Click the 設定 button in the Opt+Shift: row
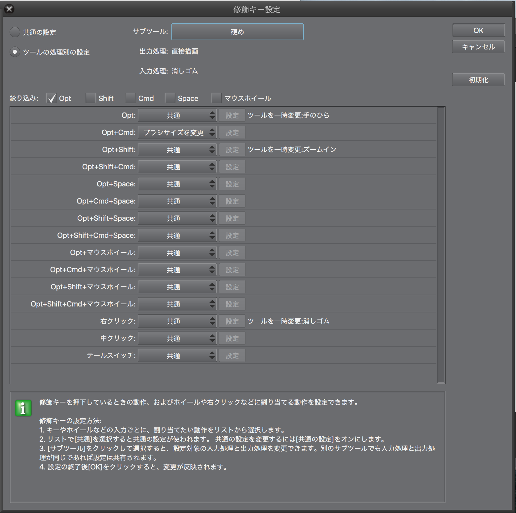The width and height of the screenshot is (516, 513). point(232,150)
